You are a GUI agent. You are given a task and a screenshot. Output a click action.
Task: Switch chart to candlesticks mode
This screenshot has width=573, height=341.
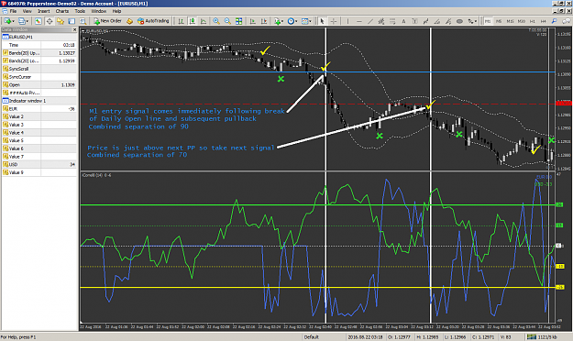click(193, 21)
